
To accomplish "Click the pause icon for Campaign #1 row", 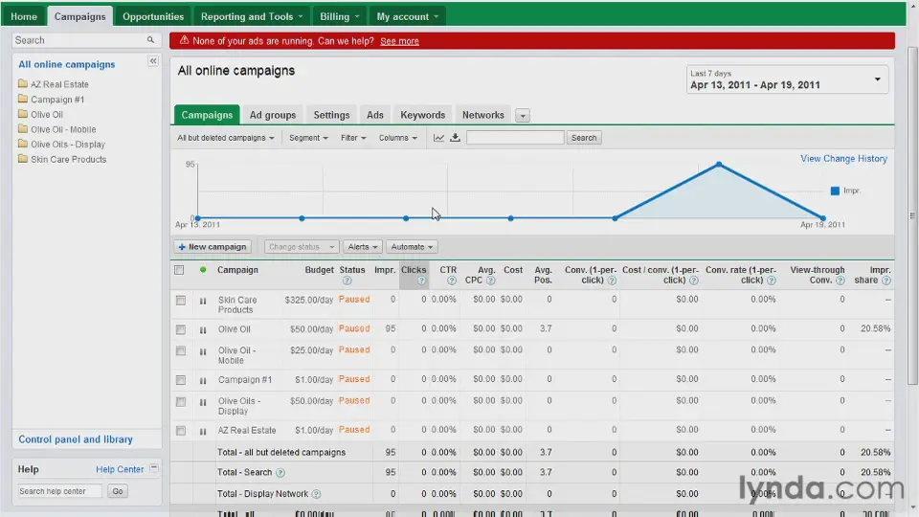I will click(203, 381).
